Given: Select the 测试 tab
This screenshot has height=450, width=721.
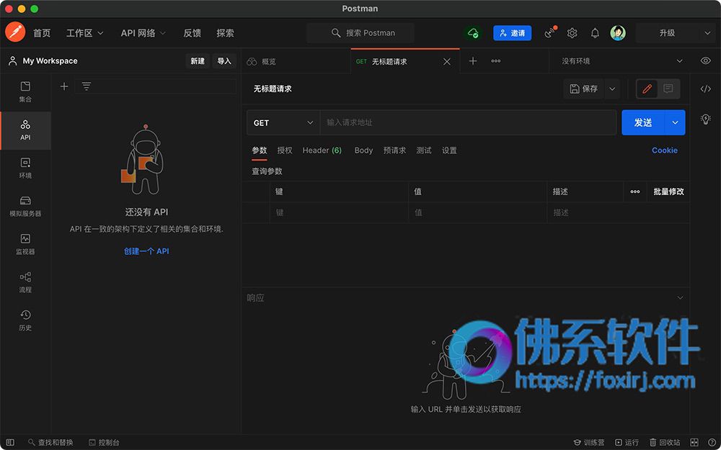Looking at the screenshot, I should (x=423, y=150).
